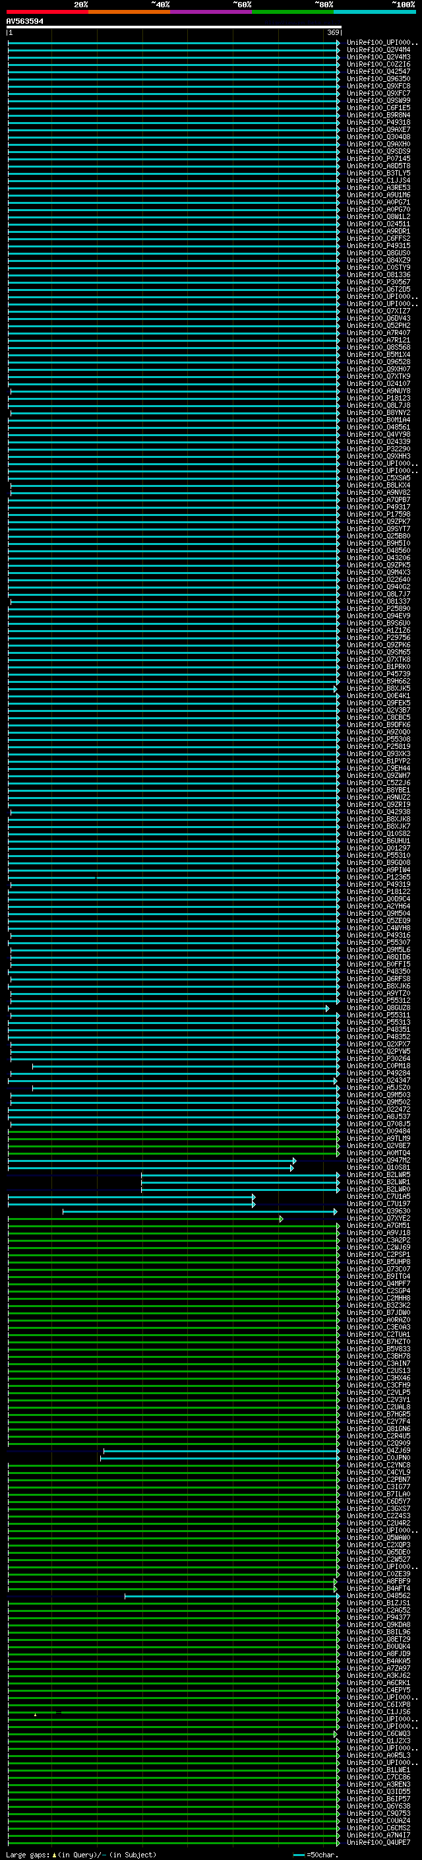Open hit UniRef100_Q9SW99
The height and width of the screenshot is (1860, 422).
point(378,100)
